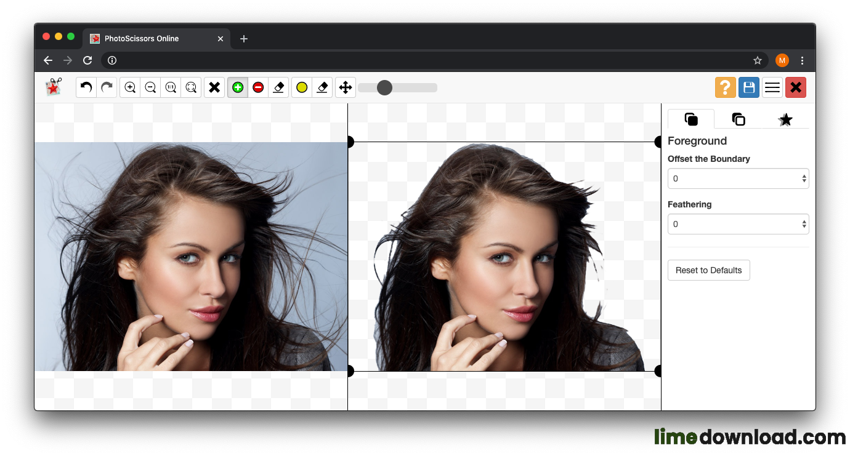Viewport: 850px width, 456px height.
Task: Redo the undone action
Action: point(107,87)
